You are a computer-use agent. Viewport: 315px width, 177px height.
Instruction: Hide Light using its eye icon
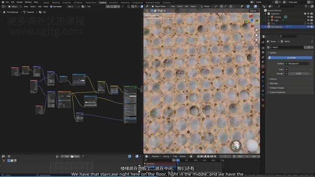(309, 20)
